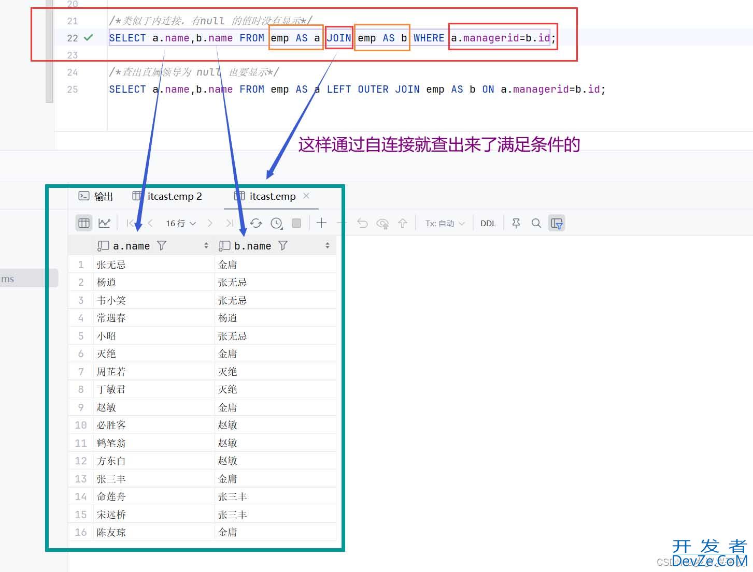Go to first page of results
This screenshot has width=753, height=572.
(x=130, y=223)
